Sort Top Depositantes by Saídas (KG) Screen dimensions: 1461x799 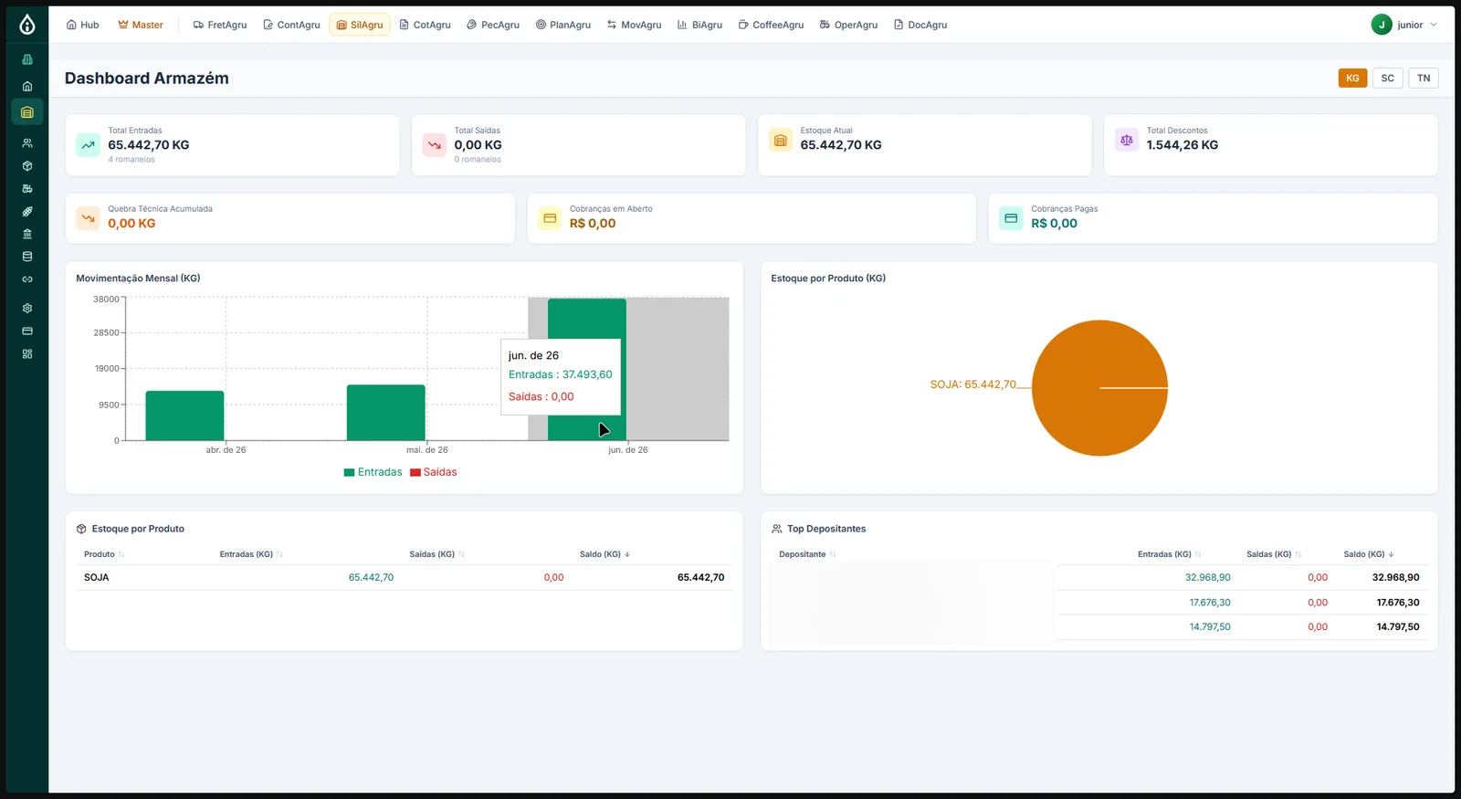coord(1274,554)
